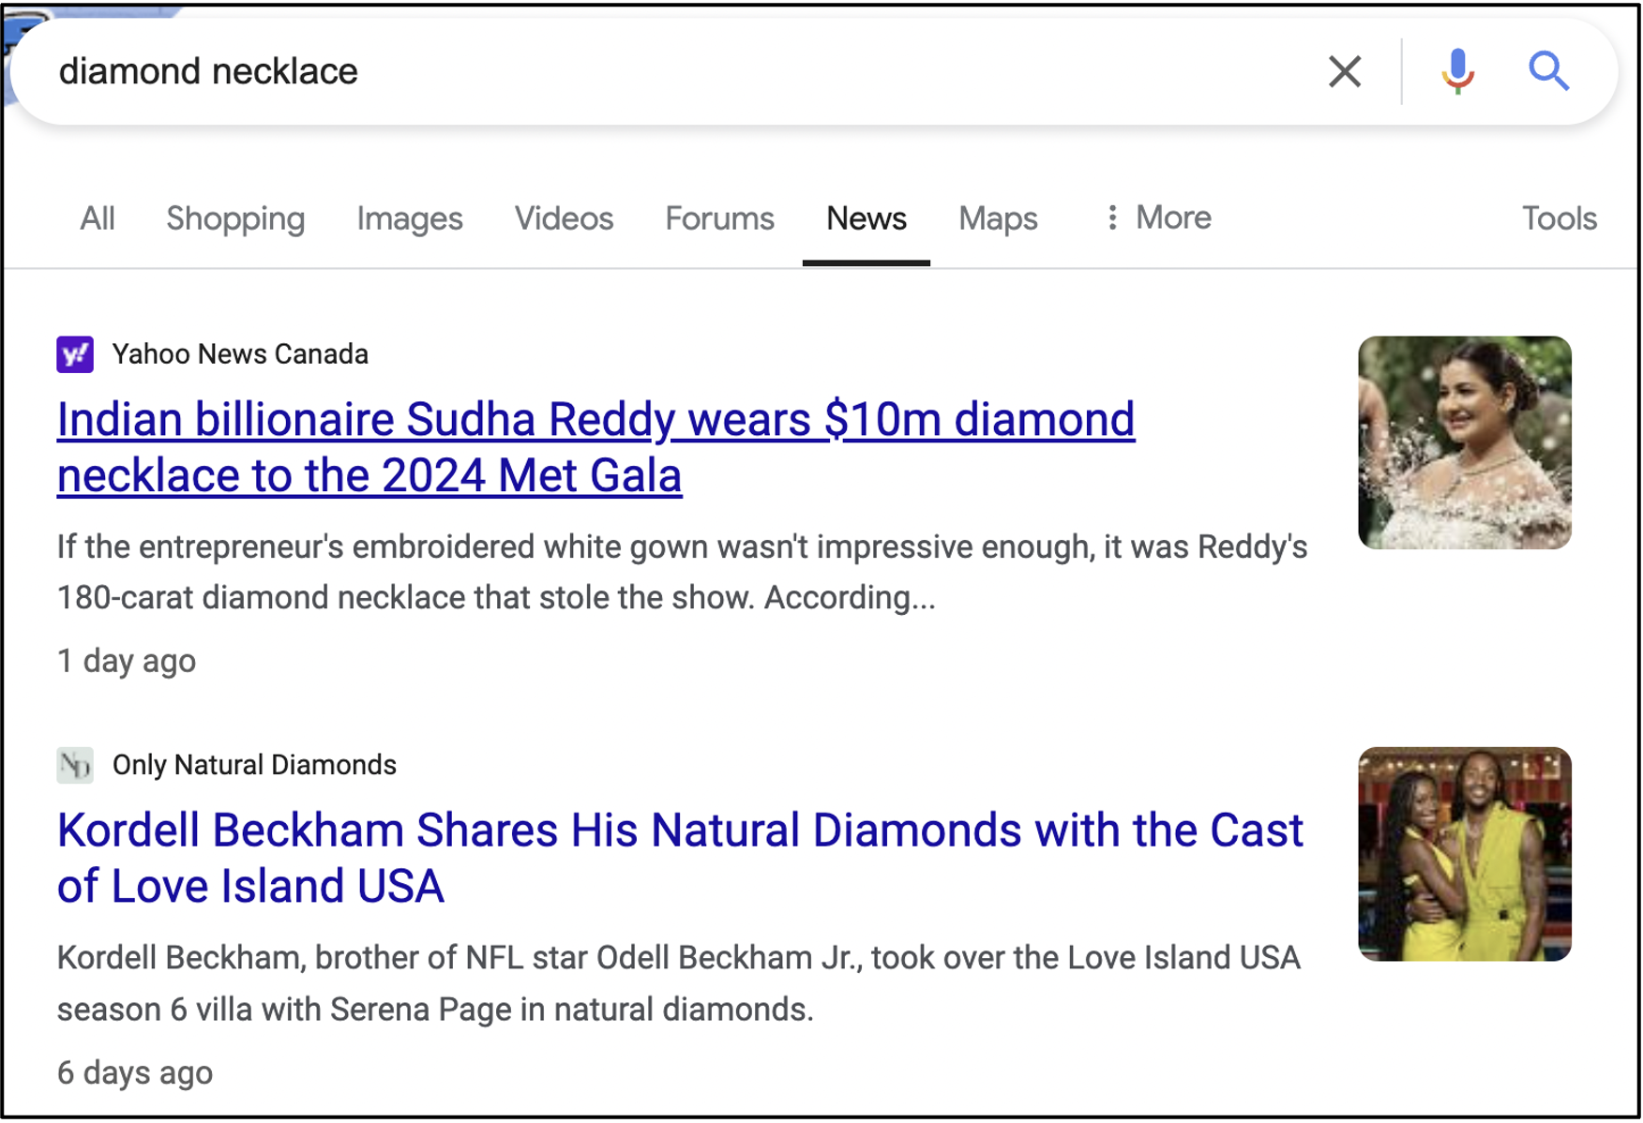Open the Sudha Reddy article thumbnail
This screenshot has width=1643, height=1123.
point(1464,442)
